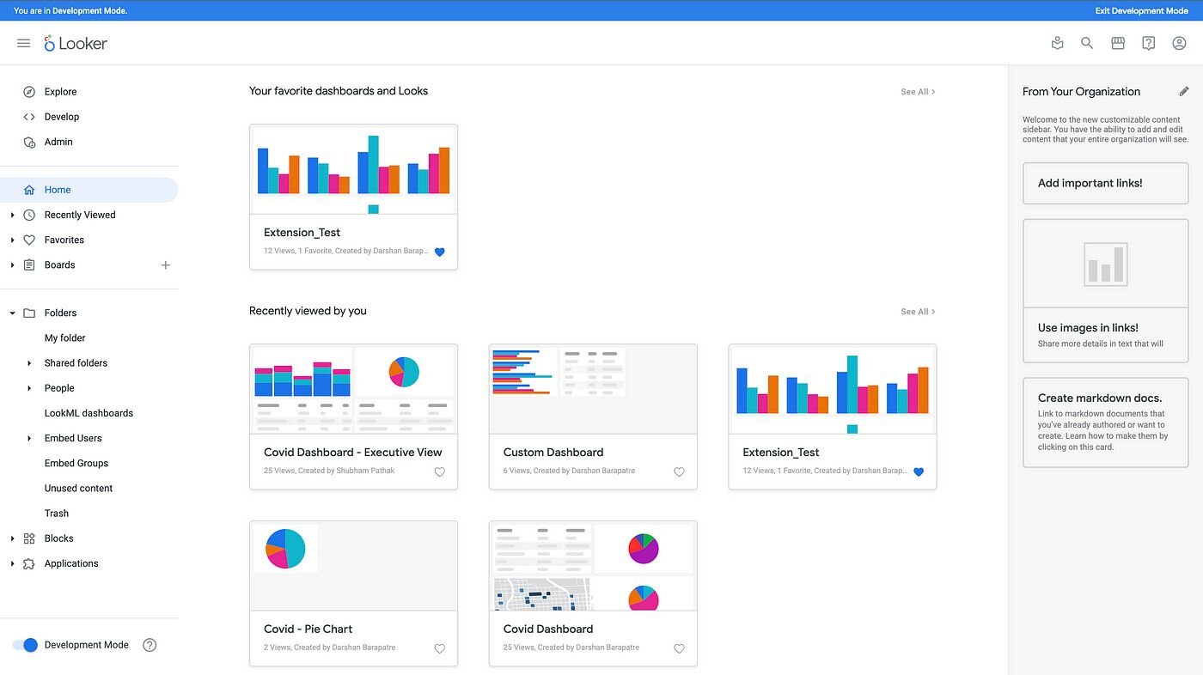Open the Admin menu item

(58, 142)
